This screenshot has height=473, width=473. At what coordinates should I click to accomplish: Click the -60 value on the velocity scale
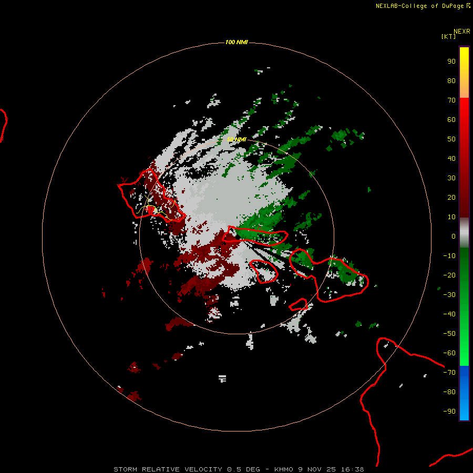449,353
